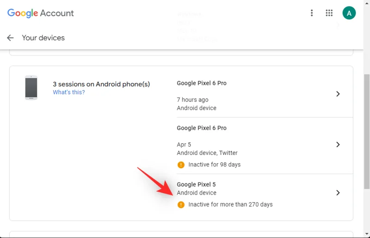The image size is (370, 238).
Task: Open the three-dot more options menu
Action: coord(312,13)
